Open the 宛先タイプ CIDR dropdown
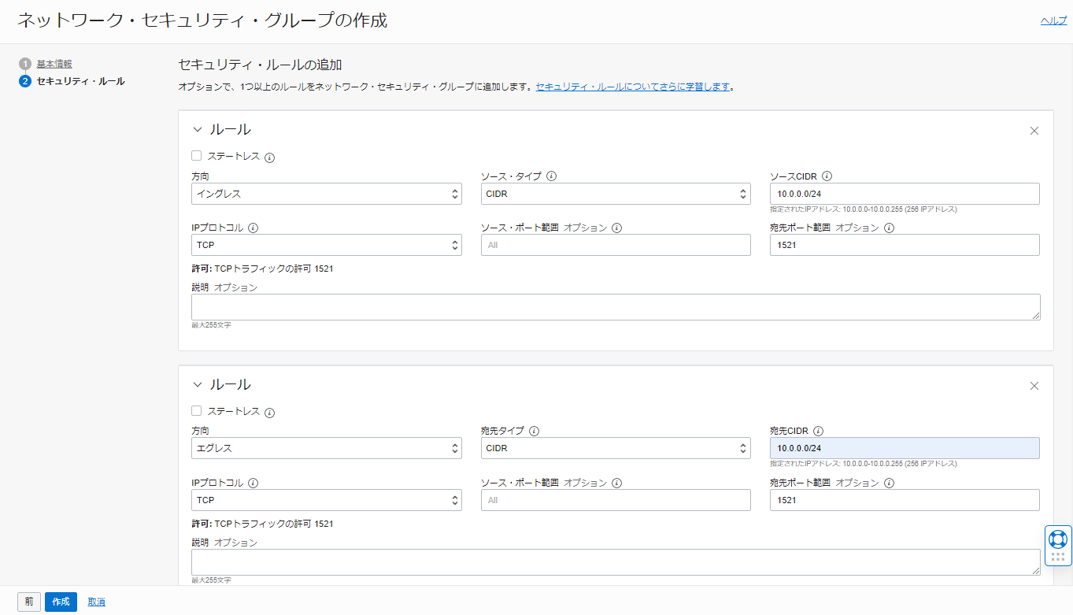Viewport: 1073px width, 615px height. [616, 447]
